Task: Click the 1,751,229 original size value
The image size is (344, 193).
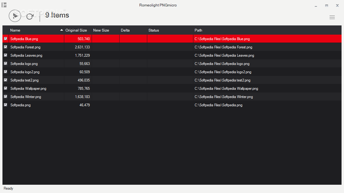Action: click(x=82, y=55)
